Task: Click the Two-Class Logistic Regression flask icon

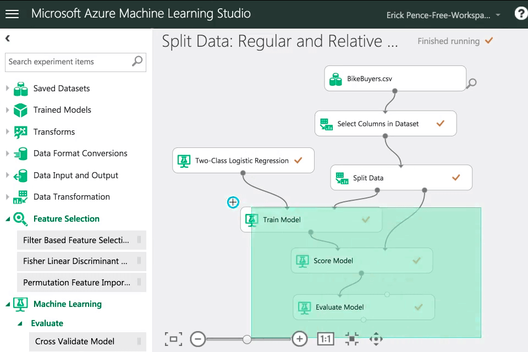Action: coord(184,161)
